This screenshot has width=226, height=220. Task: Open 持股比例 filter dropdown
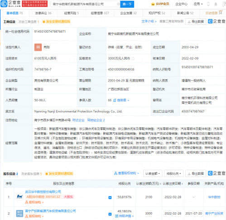[x=173, y=174]
